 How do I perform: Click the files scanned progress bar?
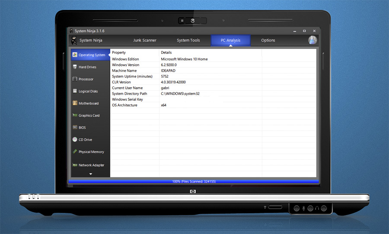[194, 181]
